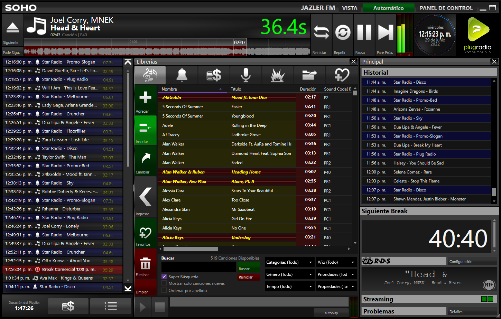
Task: Toggle the Repetir repeat icon
Action: pyautogui.click(x=342, y=32)
